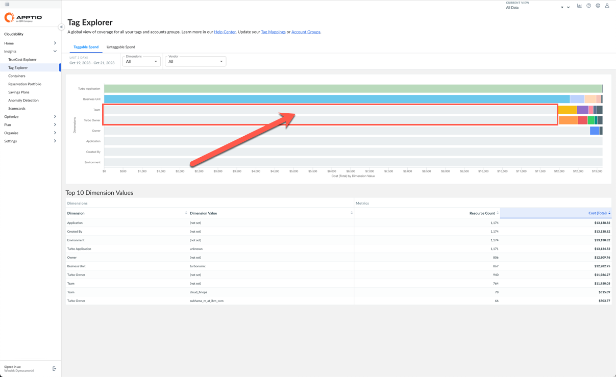
Task: Follow the Account Groups link
Action: click(x=306, y=32)
